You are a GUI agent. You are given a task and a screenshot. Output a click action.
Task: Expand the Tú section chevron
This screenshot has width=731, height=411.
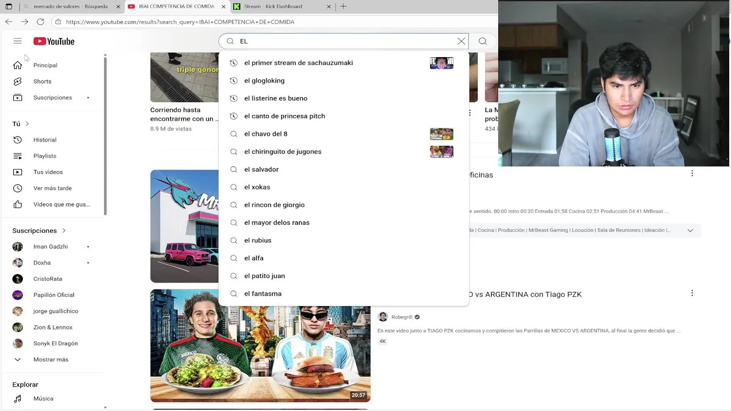coord(27,124)
